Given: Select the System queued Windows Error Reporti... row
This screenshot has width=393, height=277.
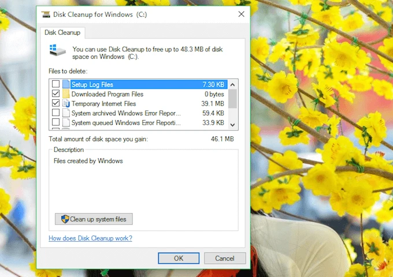Looking at the screenshot, I should tap(139, 122).
